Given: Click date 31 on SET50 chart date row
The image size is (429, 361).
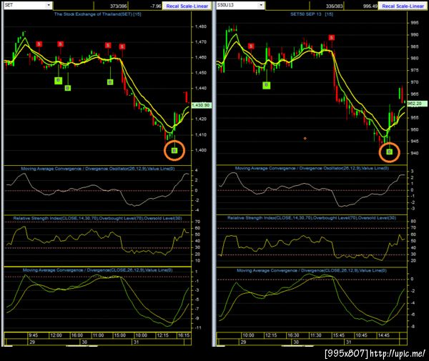Looking at the screenshot, I should (x=348, y=342).
